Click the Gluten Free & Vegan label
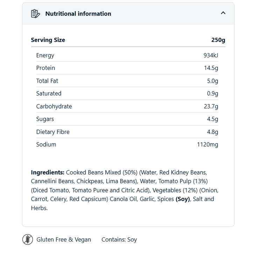Viewport: 258px width, 258px height. (64, 240)
